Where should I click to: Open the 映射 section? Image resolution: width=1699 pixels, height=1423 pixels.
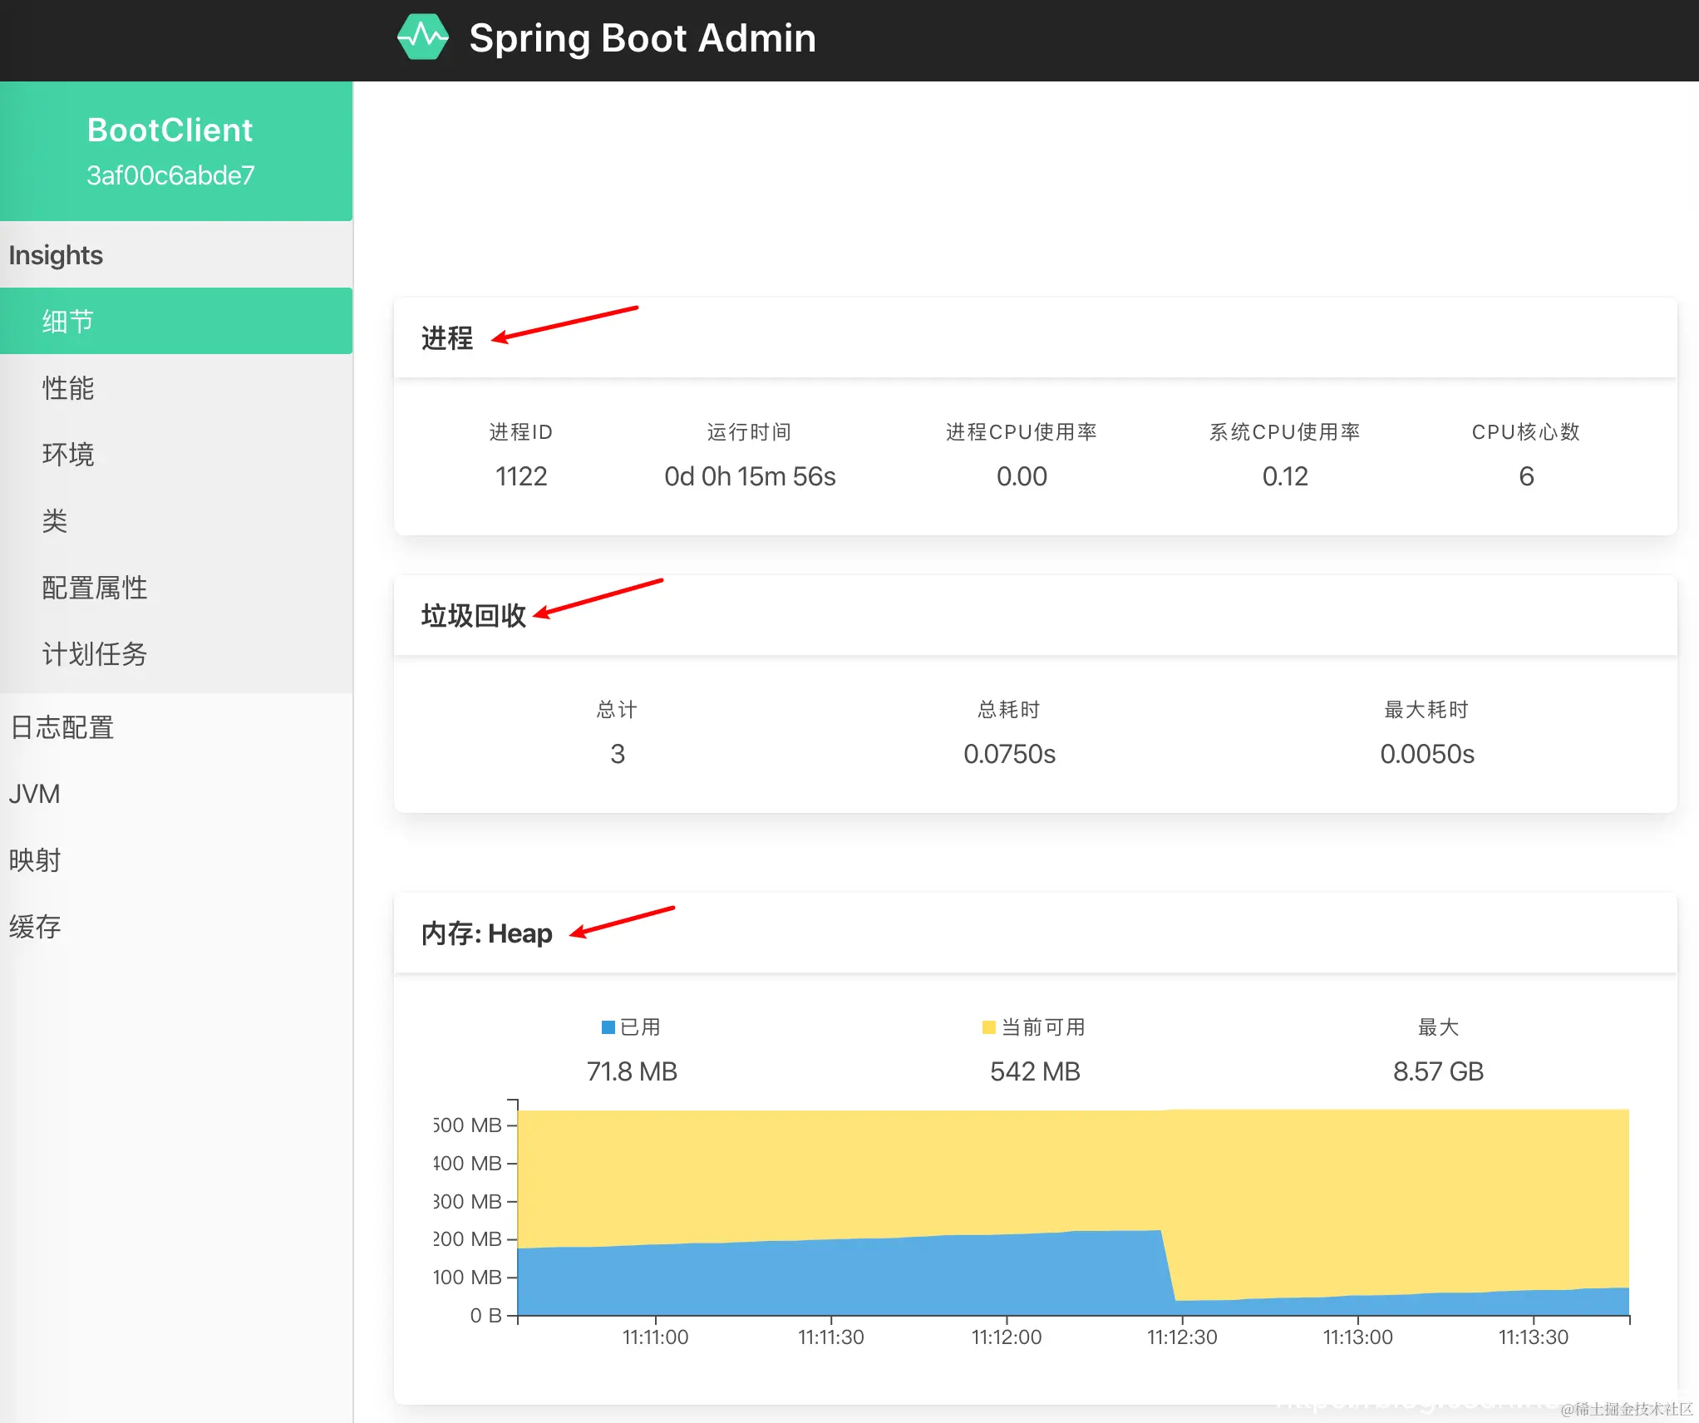(176, 860)
